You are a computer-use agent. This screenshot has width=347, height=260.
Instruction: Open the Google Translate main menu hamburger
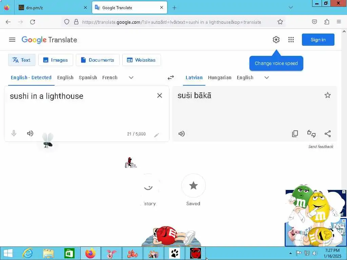point(12,40)
